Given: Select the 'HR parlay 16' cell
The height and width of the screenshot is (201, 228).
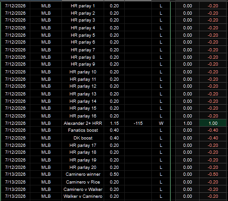Looking at the screenshot, I should click(83, 116).
